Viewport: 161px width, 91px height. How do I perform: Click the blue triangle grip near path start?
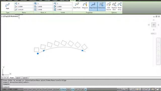[44, 51]
